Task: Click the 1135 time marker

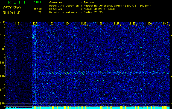Action: (x=84, y=24)
